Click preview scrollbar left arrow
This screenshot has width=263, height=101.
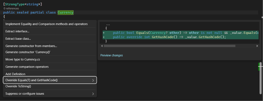(102, 46)
